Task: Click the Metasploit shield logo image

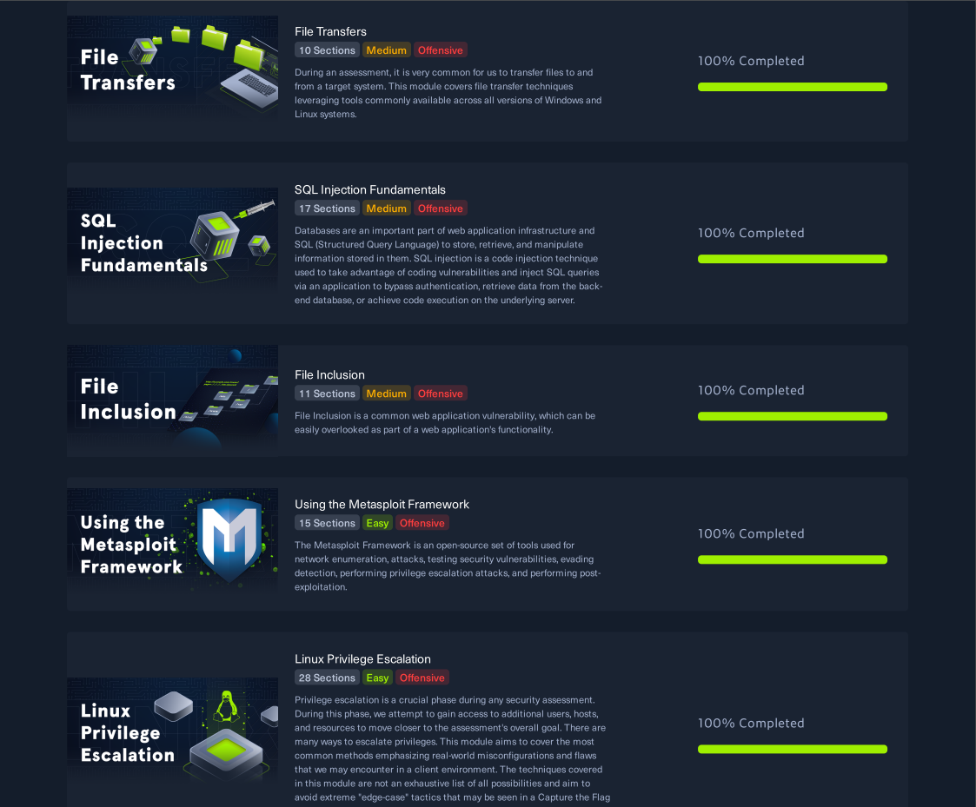Action: point(229,539)
